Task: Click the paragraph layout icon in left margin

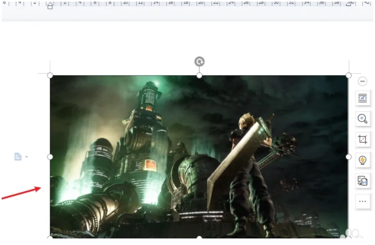Action: pyautogui.click(x=18, y=157)
